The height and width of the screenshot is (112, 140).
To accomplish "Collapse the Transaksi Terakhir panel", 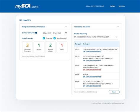I will point(118,27).
